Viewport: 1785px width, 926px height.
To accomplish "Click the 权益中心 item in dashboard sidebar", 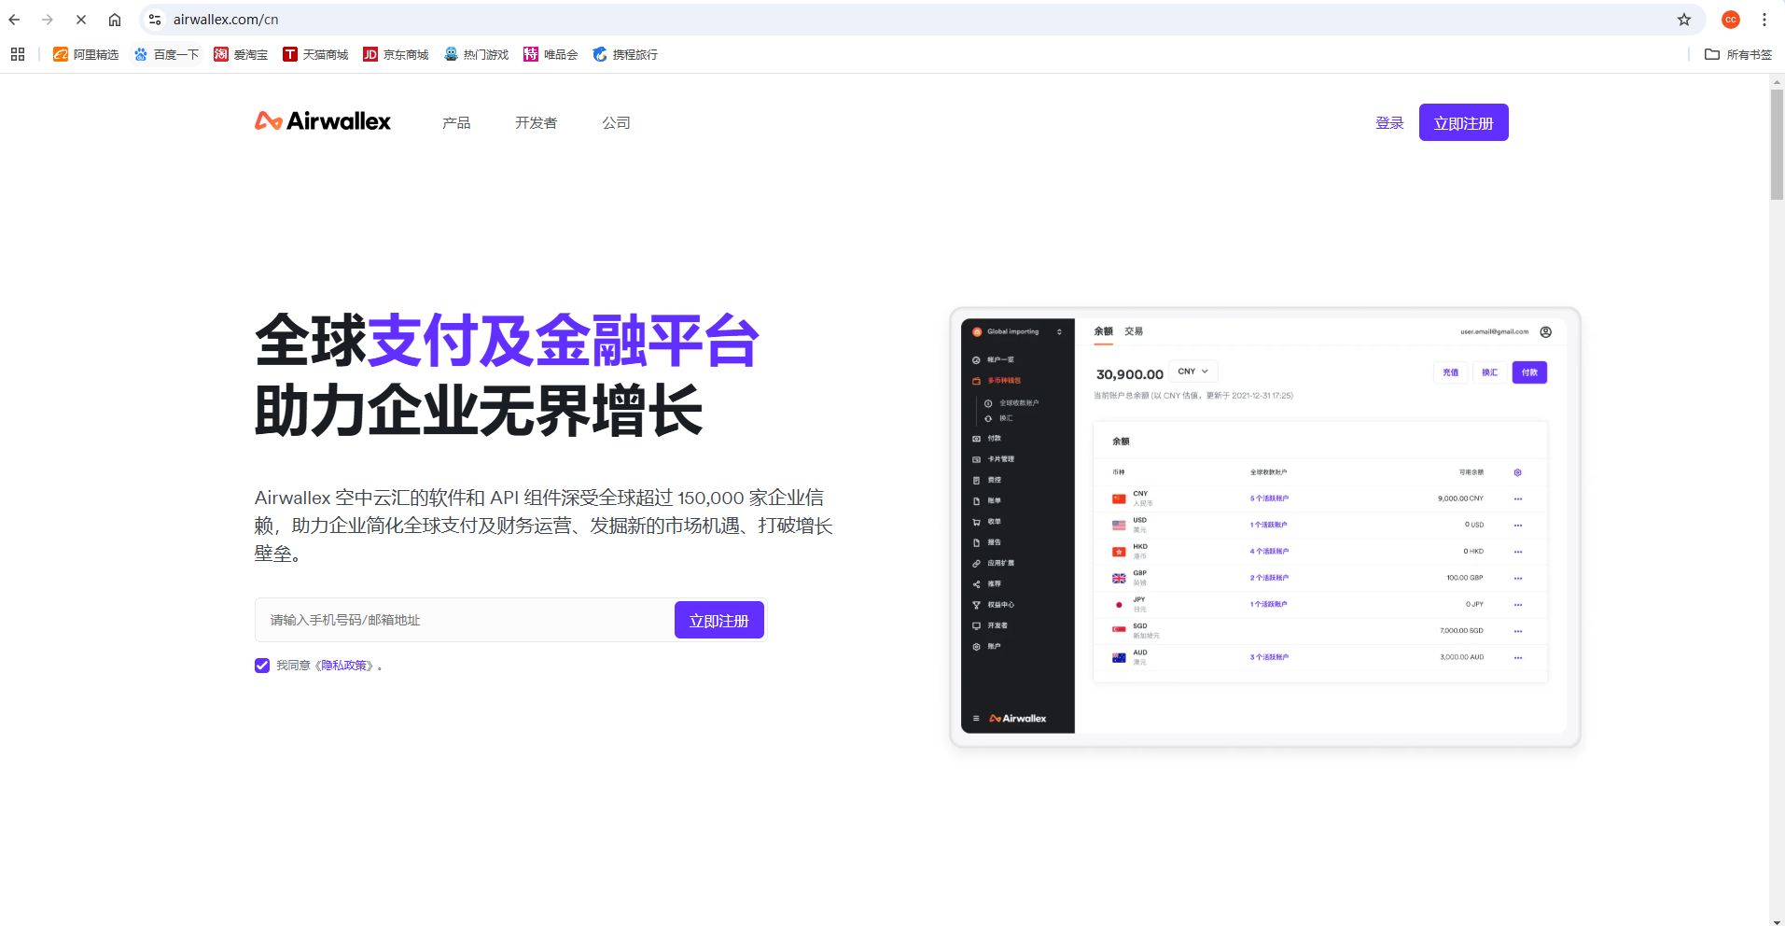I will (1000, 605).
